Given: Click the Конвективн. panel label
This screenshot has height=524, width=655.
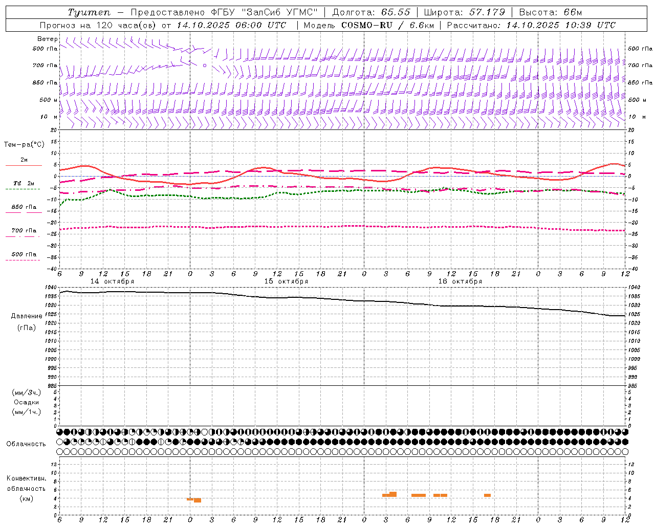Looking at the screenshot, I should (x=26, y=478).
